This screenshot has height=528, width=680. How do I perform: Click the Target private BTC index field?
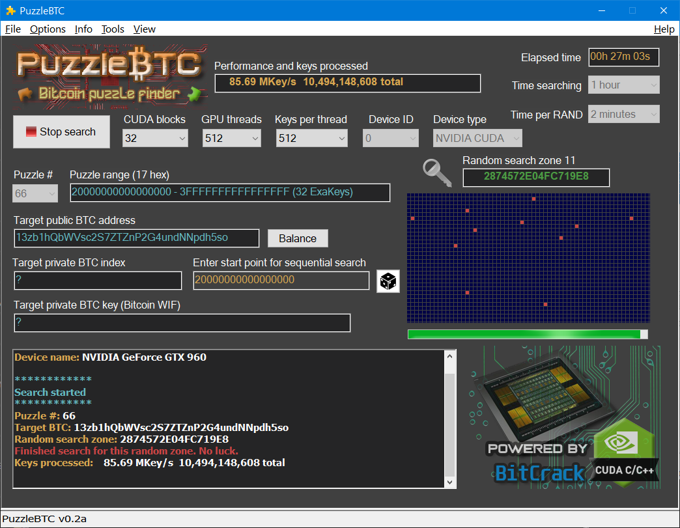[98, 281]
